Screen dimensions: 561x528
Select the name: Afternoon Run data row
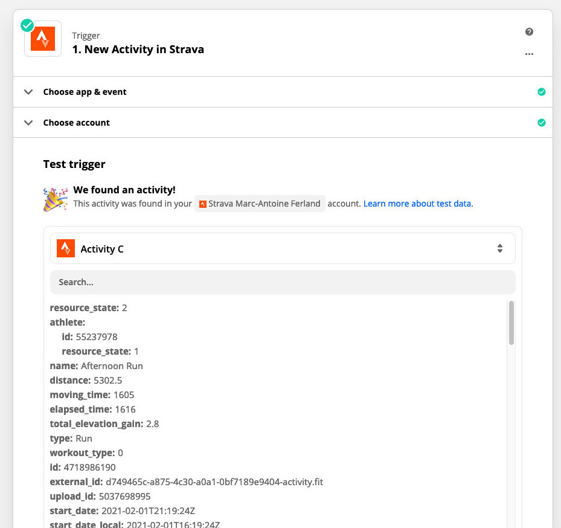coord(97,365)
